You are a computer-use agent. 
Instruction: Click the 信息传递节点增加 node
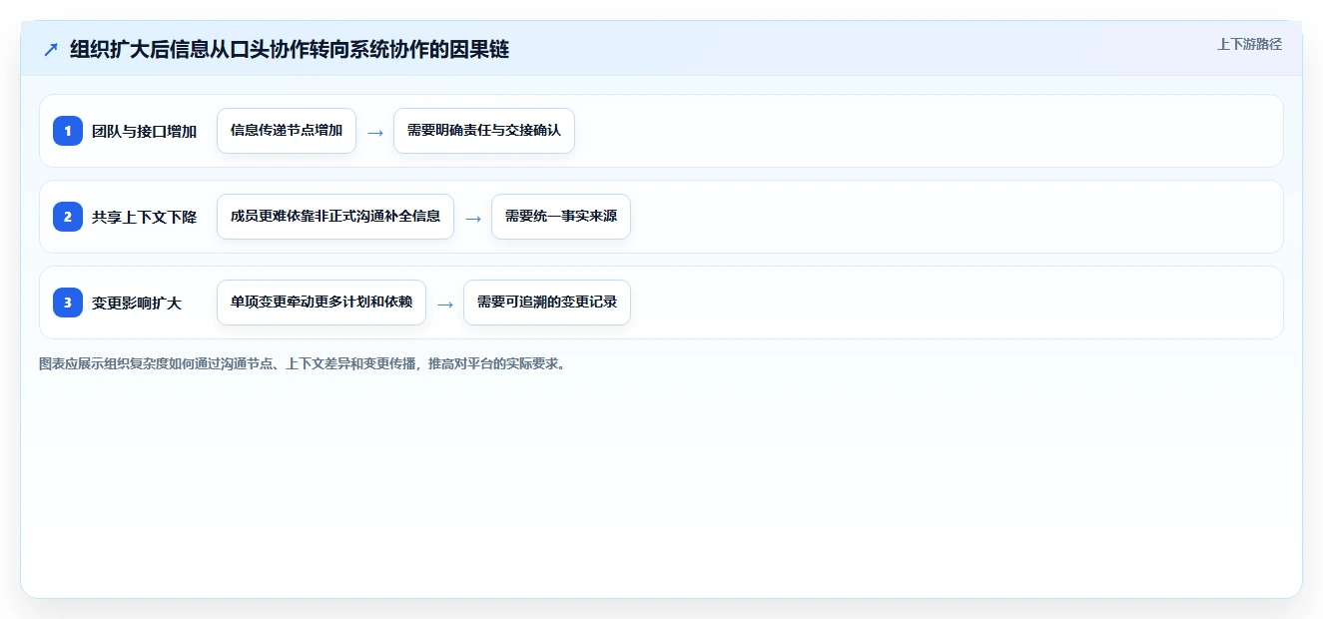pyautogui.click(x=287, y=131)
